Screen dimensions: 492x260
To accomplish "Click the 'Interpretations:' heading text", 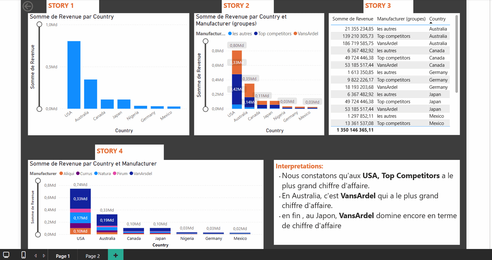I will click(x=299, y=166).
